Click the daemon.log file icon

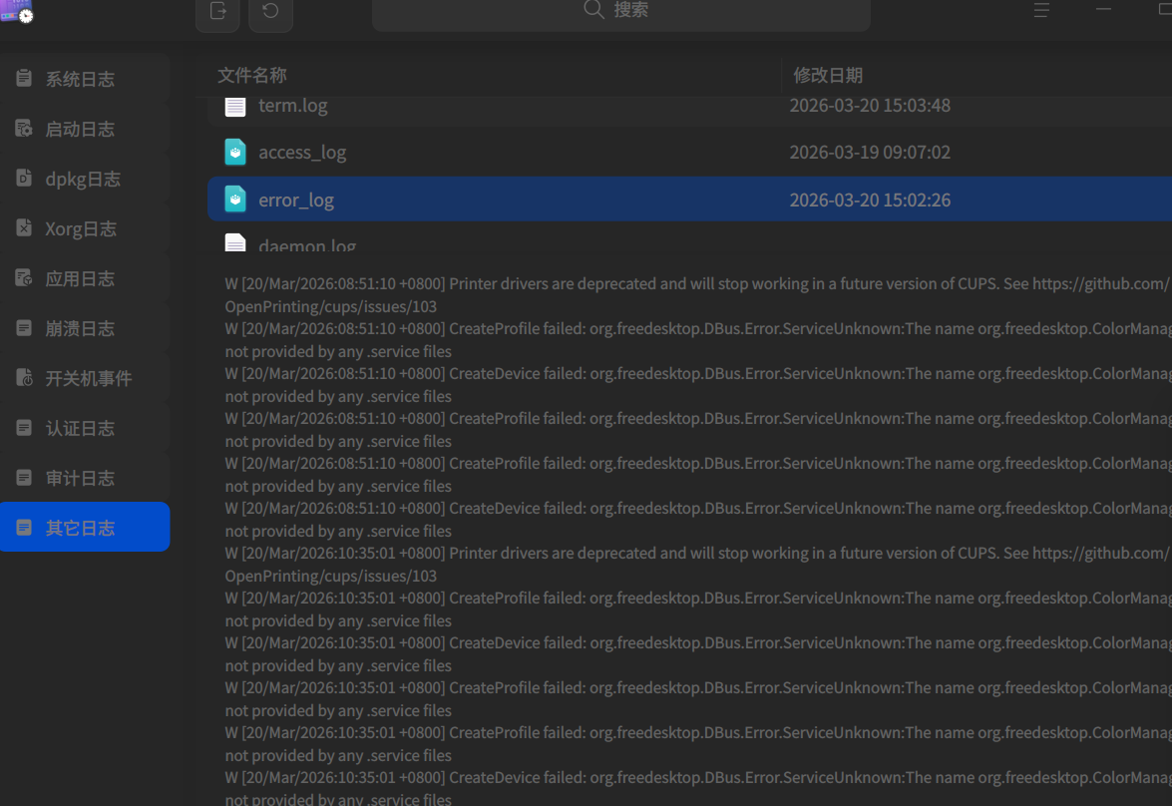(x=234, y=242)
